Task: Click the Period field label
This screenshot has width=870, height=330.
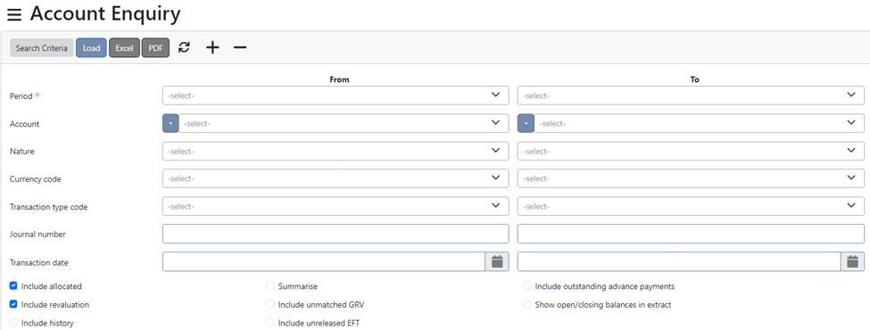Action: pos(21,96)
